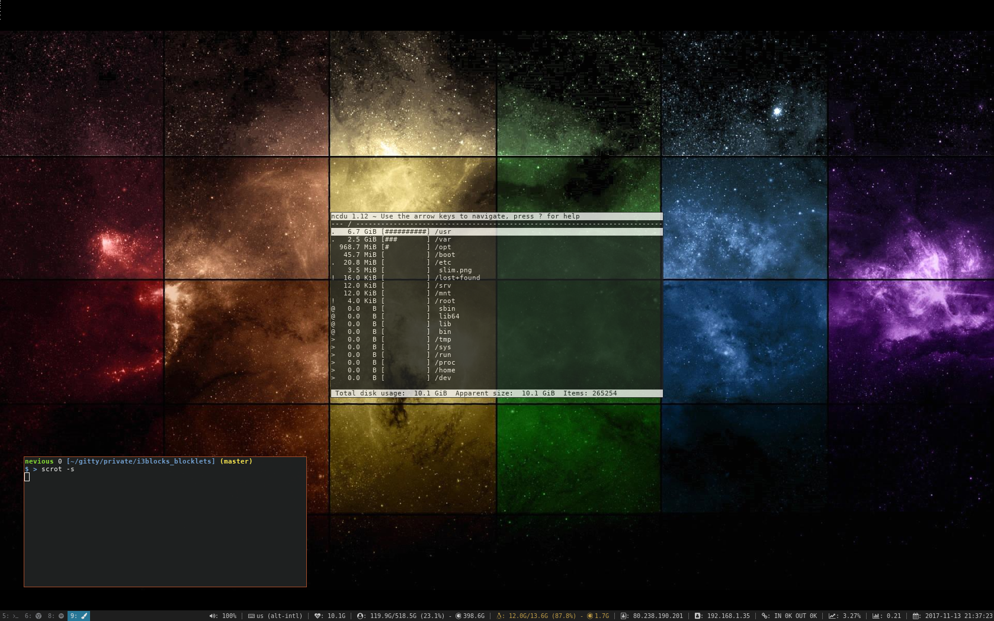This screenshot has width=994, height=621.
Task: Open workspace 8 in the bar
Action: coord(56,616)
